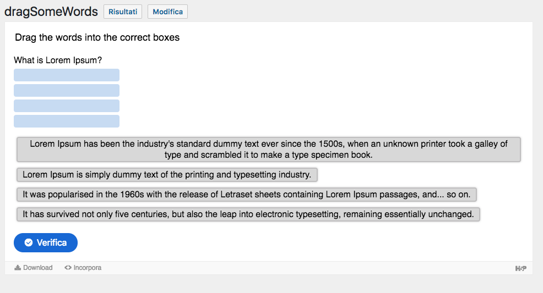Click the checkmark icon inside Verifica
The height and width of the screenshot is (293, 543).
point(29,242)
